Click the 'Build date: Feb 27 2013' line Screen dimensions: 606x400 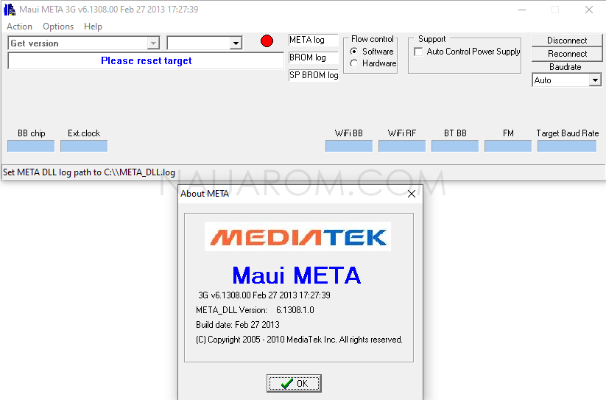click(x=238, y=325)
